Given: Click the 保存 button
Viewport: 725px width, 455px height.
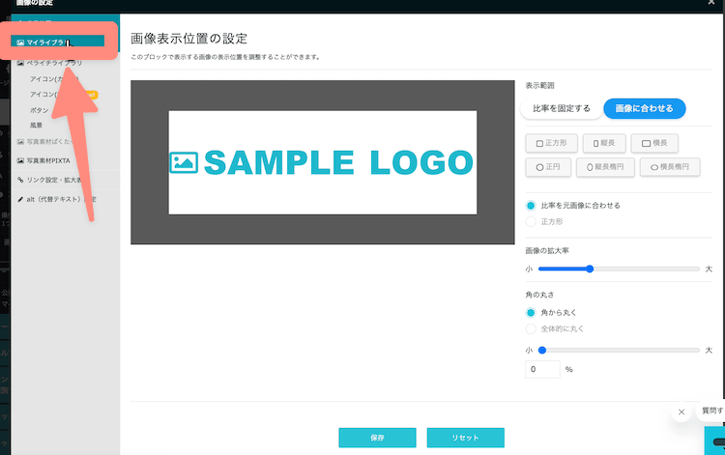Looking at the screenshot, I should pos(377,438).
